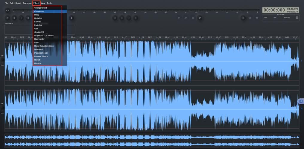The height and width of the screenshot is (149, 304).
Task: Click the Play button in transport controls
Action: tap(21, 18)
